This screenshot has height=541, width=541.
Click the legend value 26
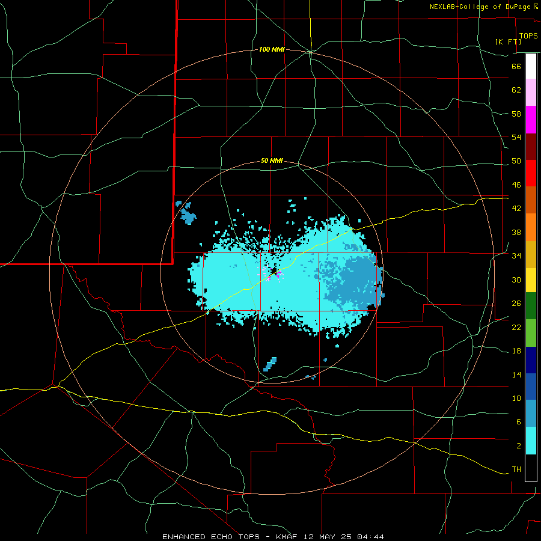(x=516, y=304)
